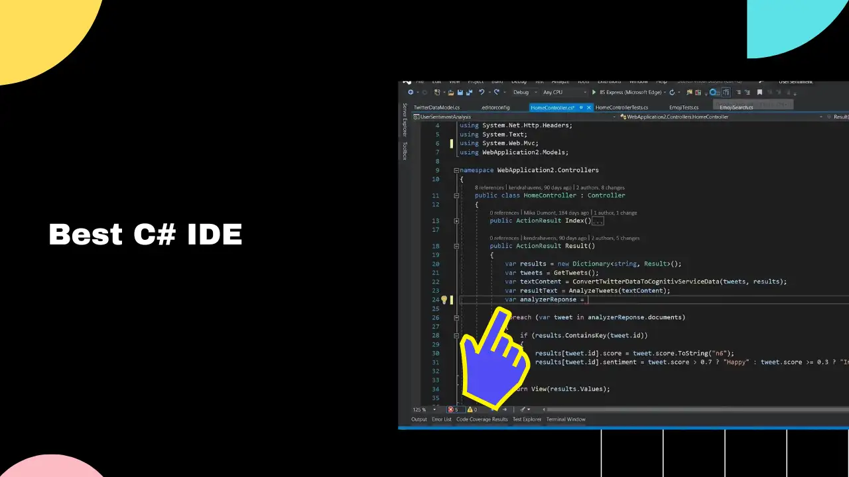849x477 pixels.
Task: Start debugging with the green play icon
Action: click(594, 92)
